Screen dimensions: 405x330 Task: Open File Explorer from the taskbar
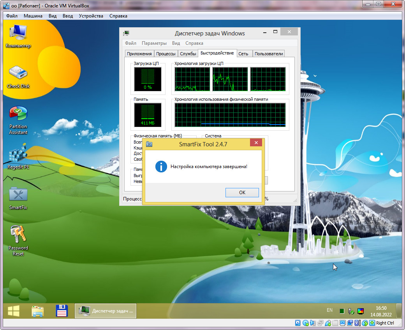[x=38, y=311]
